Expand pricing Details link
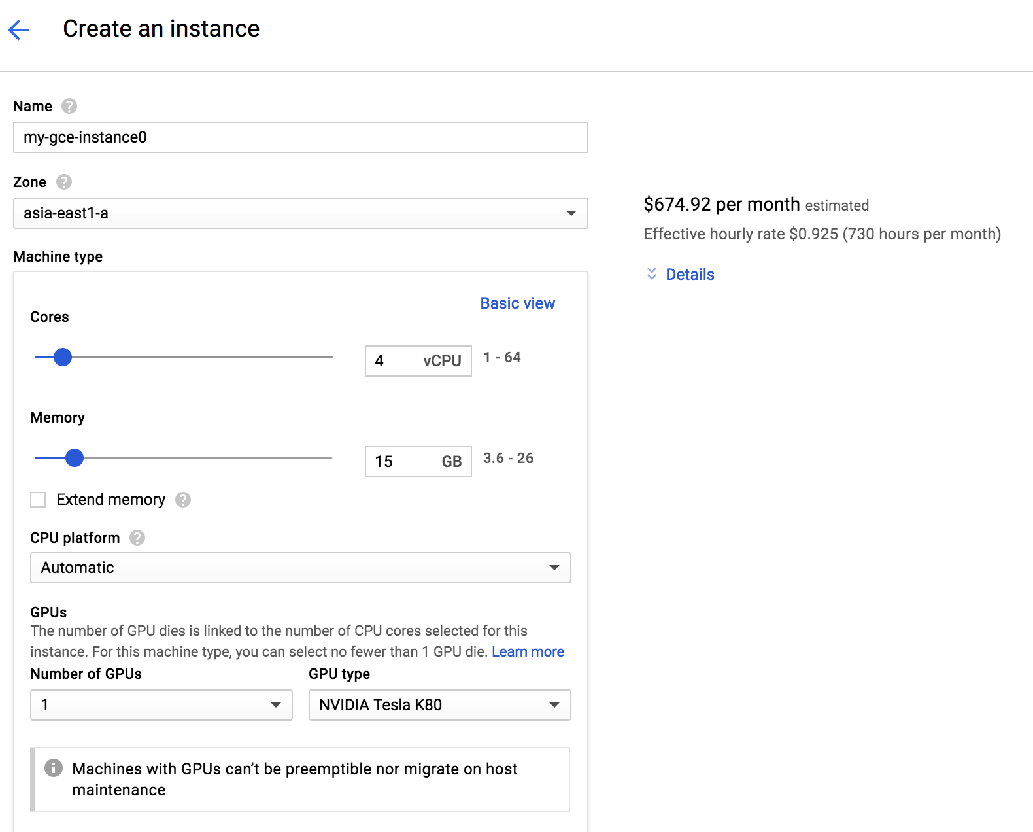The height and width of the screenshot is (832, 1033). point(690,275)
